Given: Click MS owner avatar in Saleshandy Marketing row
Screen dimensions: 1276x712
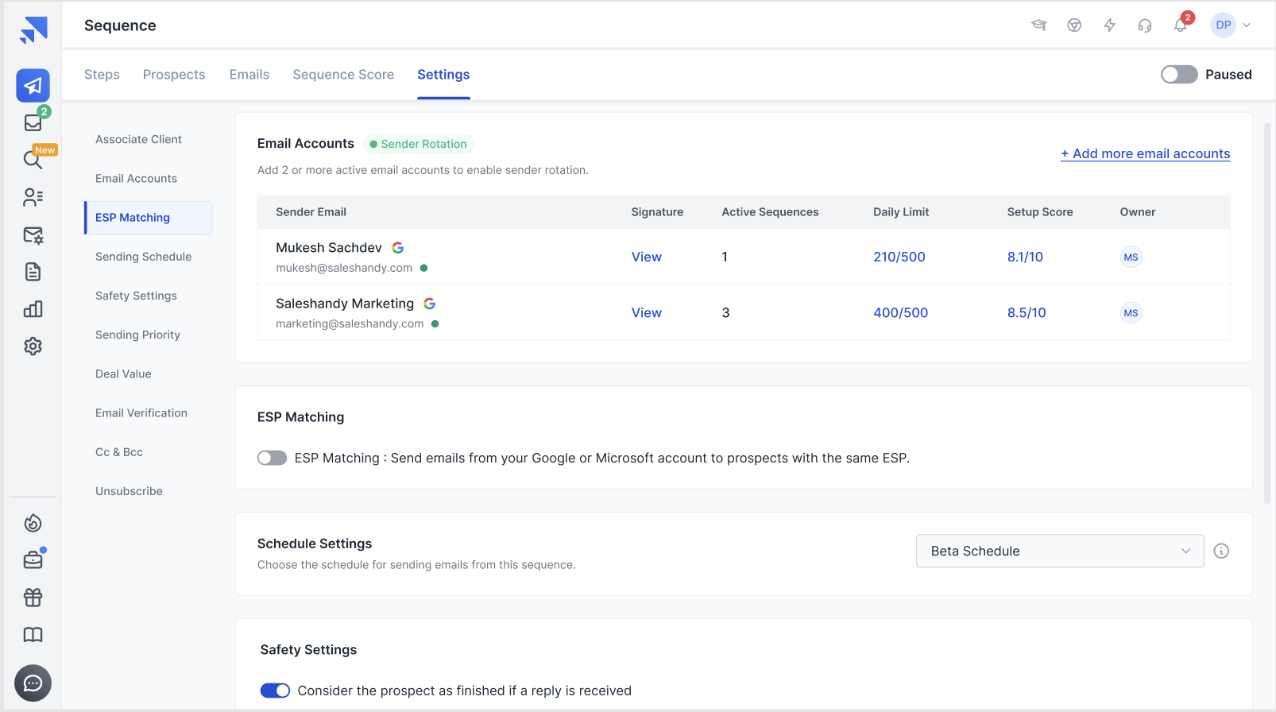Looking at the screenshot, I should [x=1131, y=313].
